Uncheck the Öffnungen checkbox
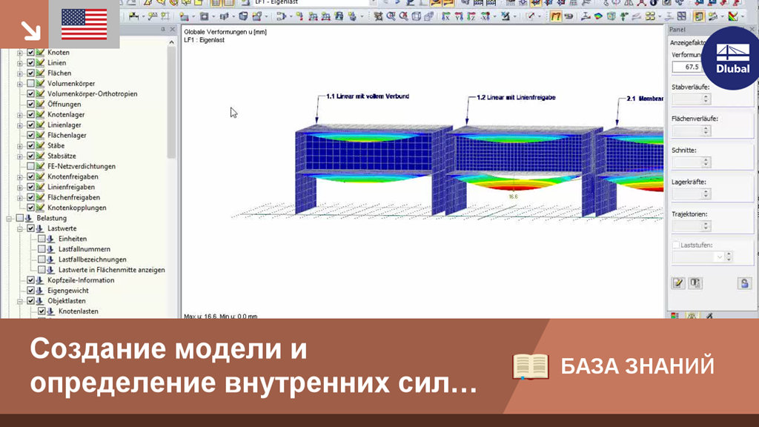 click(30, 104)
